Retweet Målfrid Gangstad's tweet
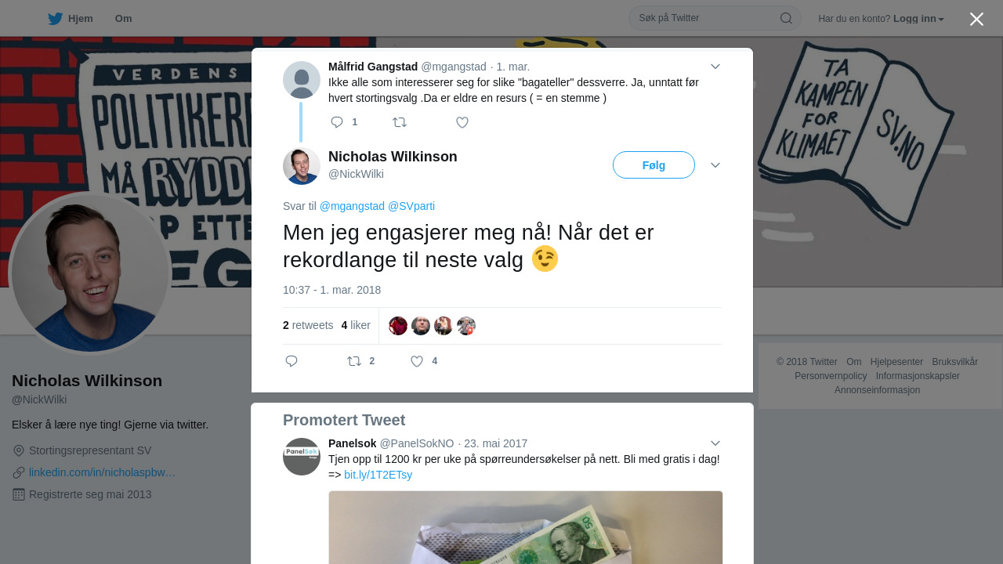Image resolution: width=1003 pixels, height=564 pixels. pos(400,122)
